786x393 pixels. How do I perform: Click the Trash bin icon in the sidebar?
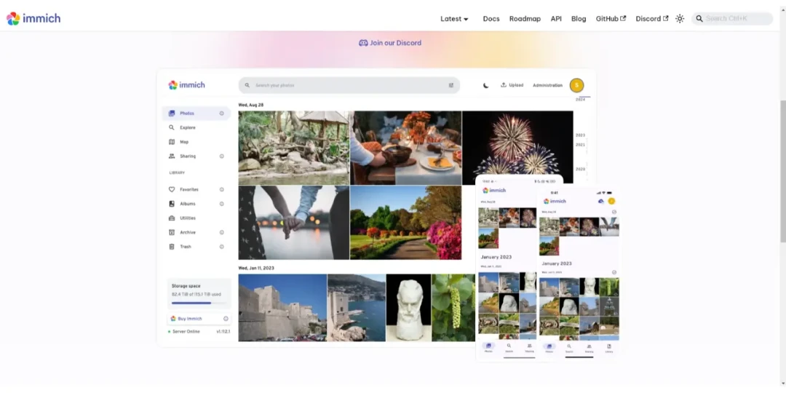click(x=172, y=247)
